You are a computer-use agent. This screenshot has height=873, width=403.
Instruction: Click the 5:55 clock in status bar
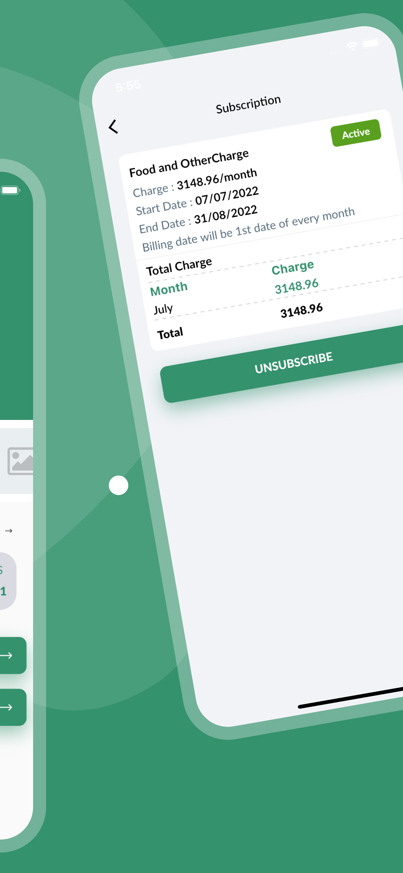[x=128, y=85]
